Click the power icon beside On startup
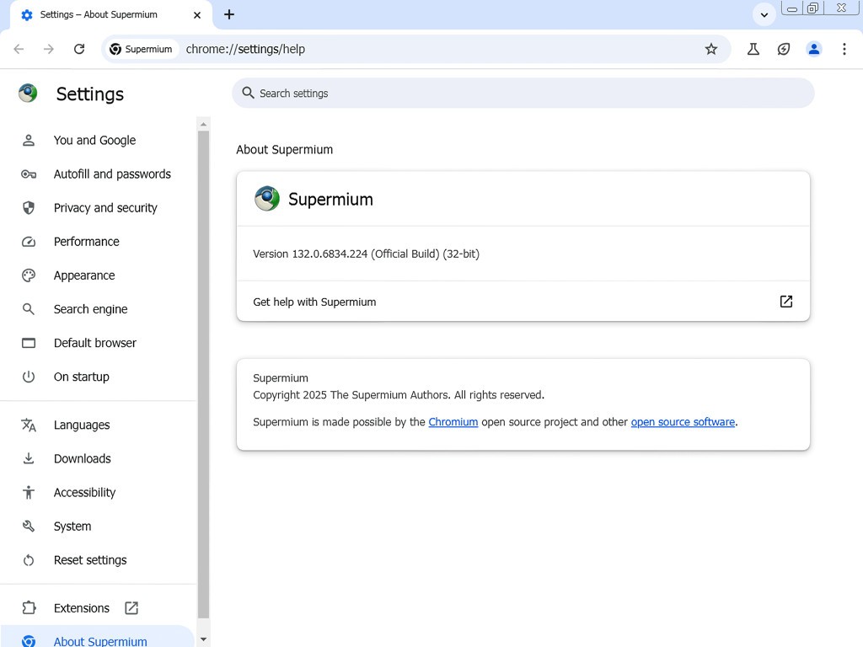 (29, 377)
